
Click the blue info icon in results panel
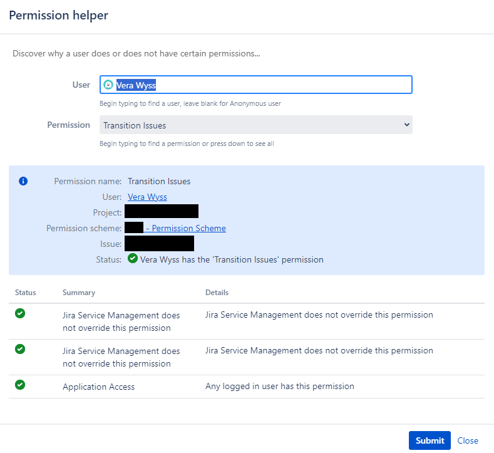click(23, 181)
